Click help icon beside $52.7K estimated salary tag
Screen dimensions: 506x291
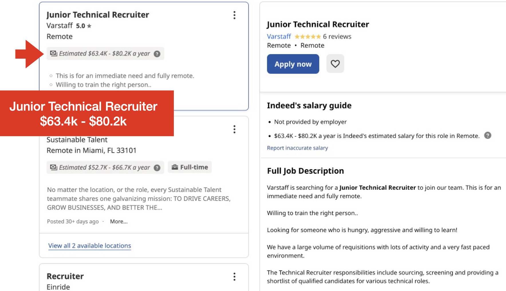click(x=157, y=168)
